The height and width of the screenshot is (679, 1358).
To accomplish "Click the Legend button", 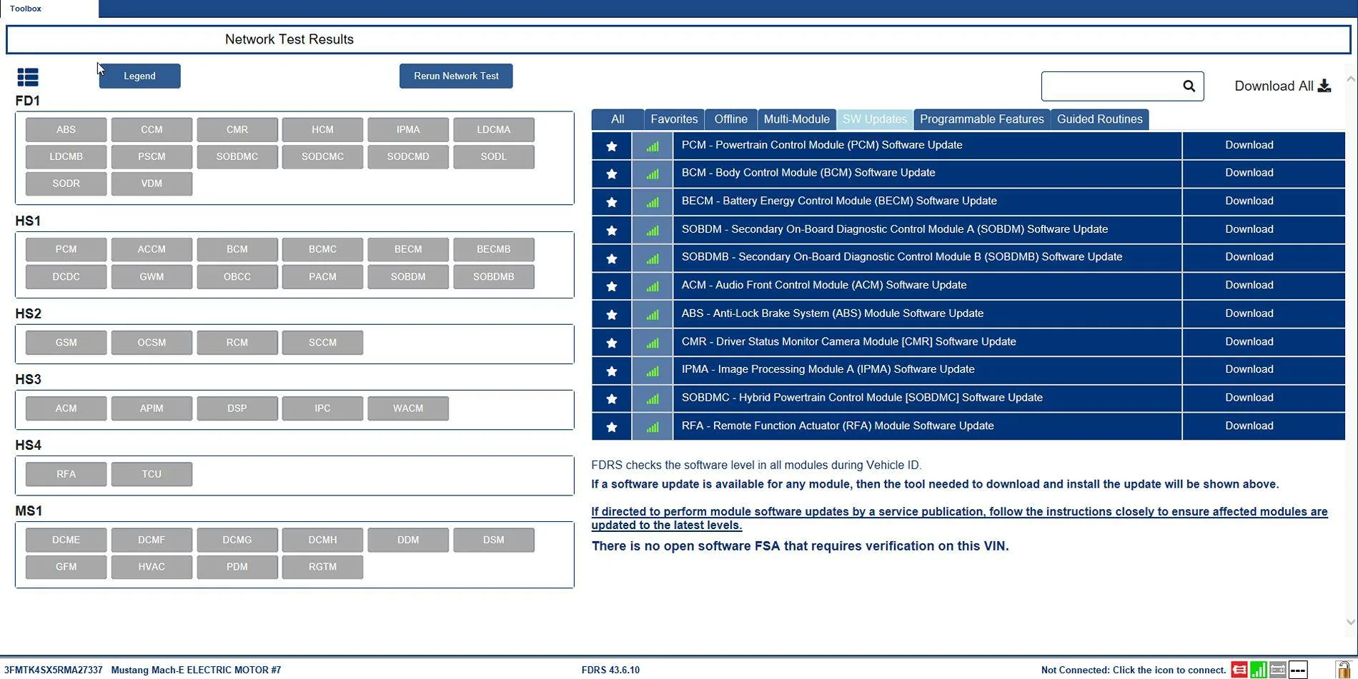I will pyautogui.click(x=139, y=76).
